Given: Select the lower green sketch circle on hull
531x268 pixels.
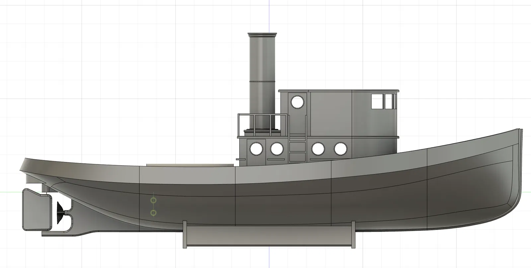Looking at the screenshot, I should click(153, 213).
